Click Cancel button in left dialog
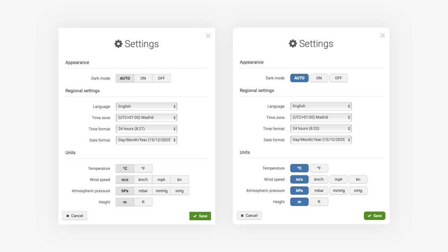 click(x=75, y=216)
